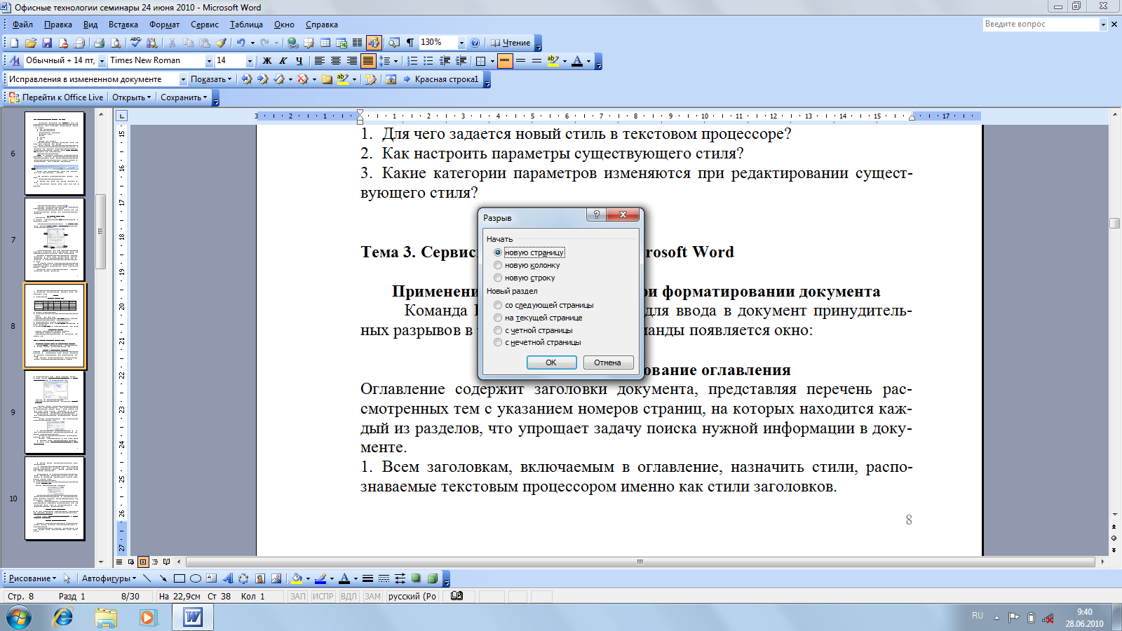Toggle the Document Map button
This screenshot has height=631, width=1122.
pos(394,43)
